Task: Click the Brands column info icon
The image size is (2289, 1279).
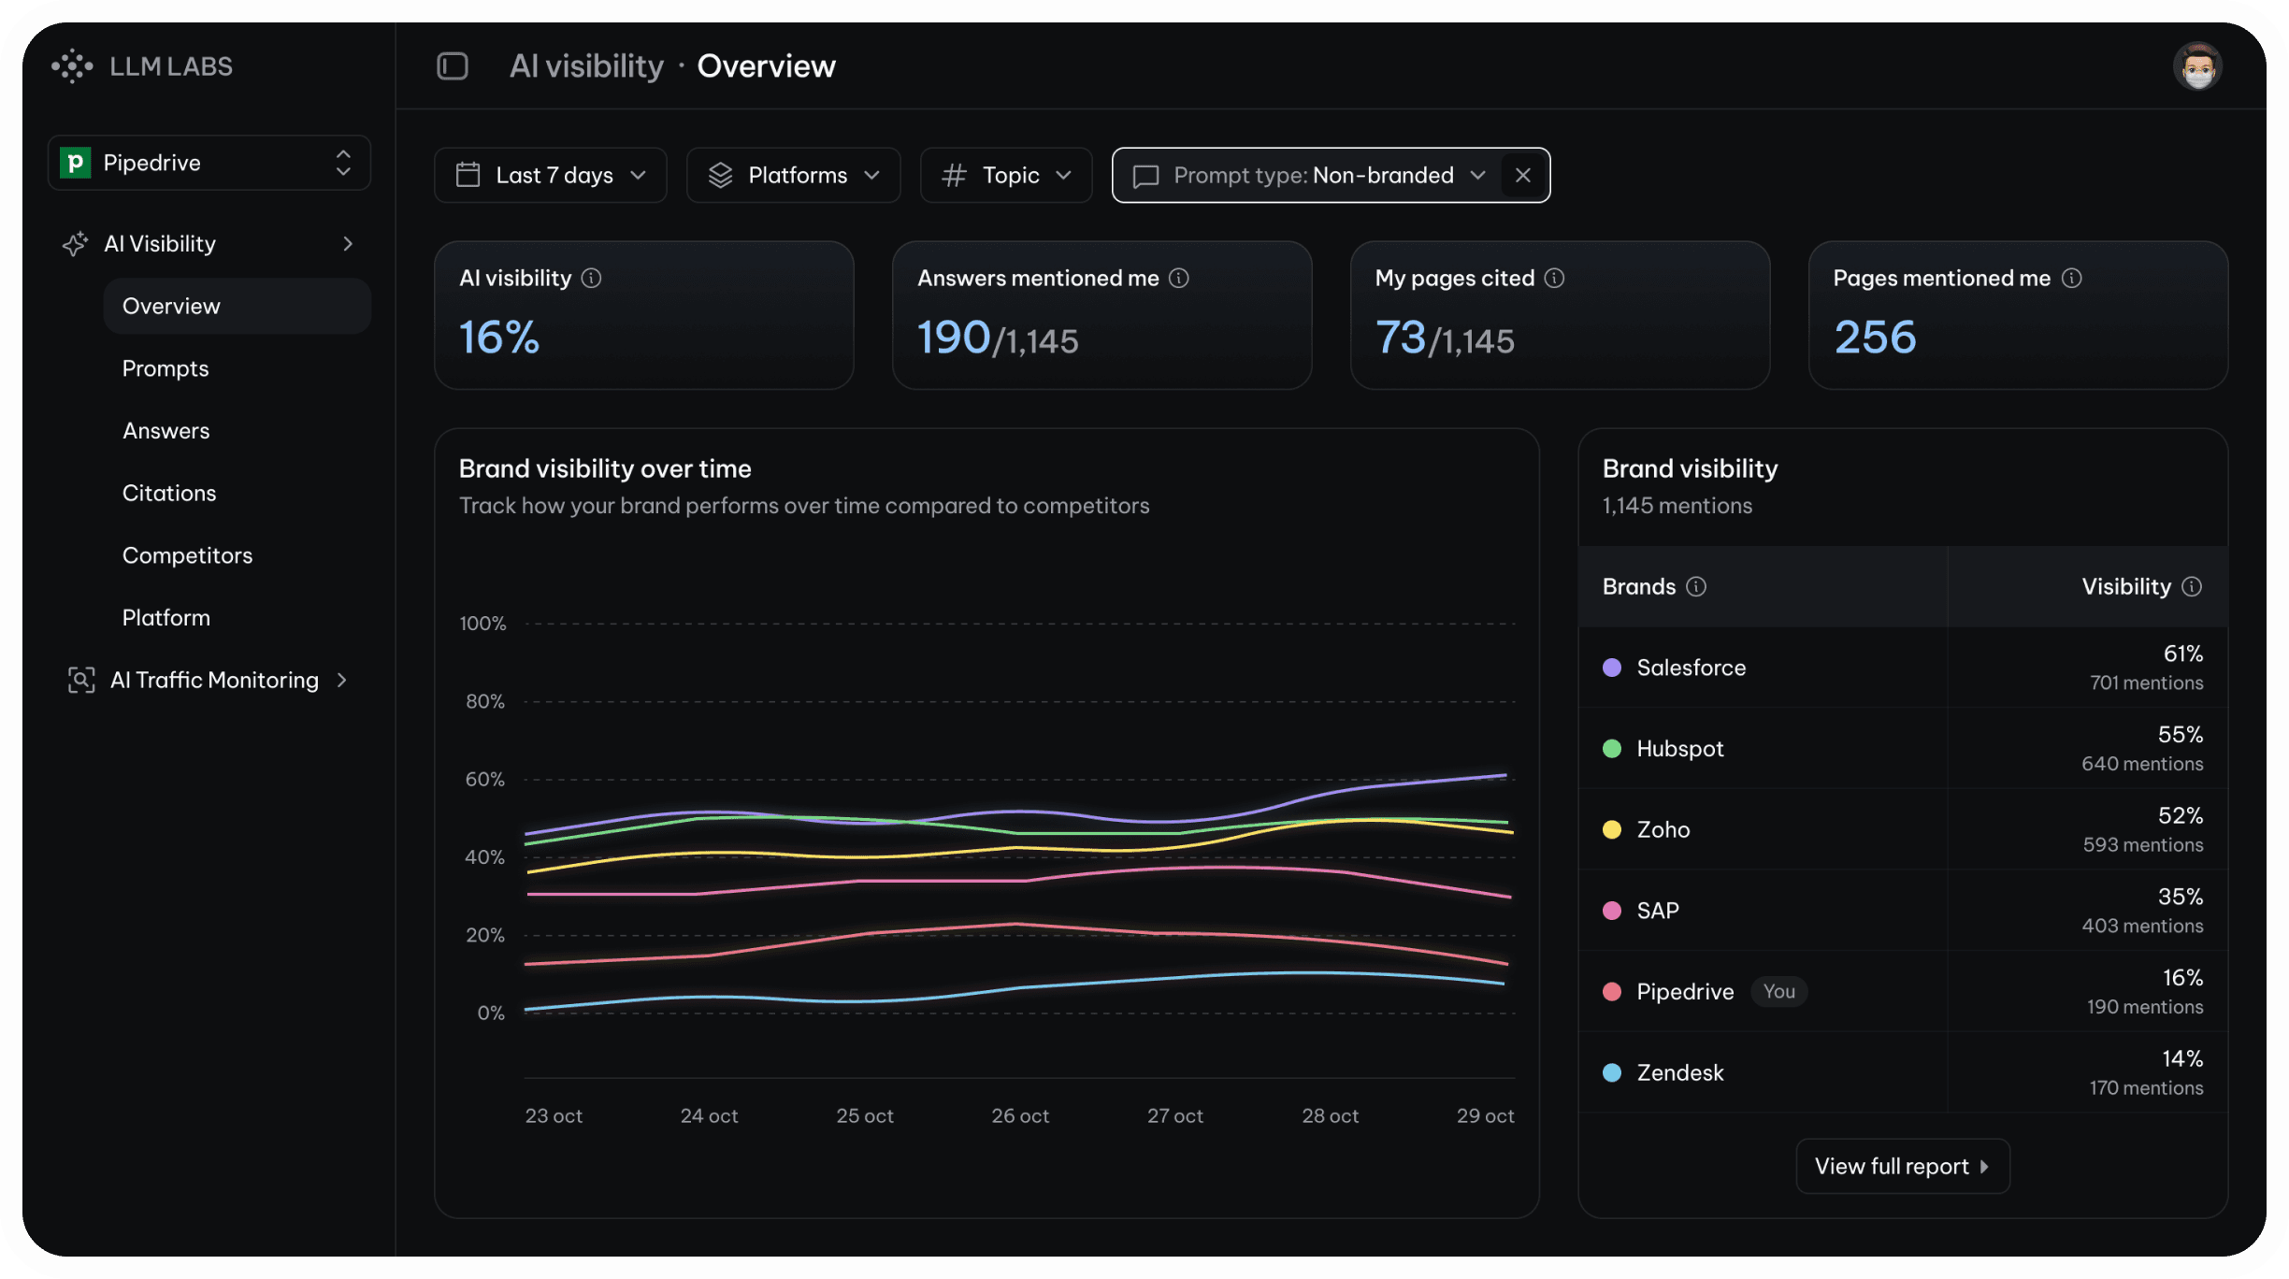Action: [1696, 587]
